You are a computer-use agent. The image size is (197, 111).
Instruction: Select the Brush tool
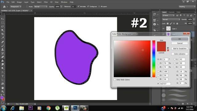click(2, 46)
